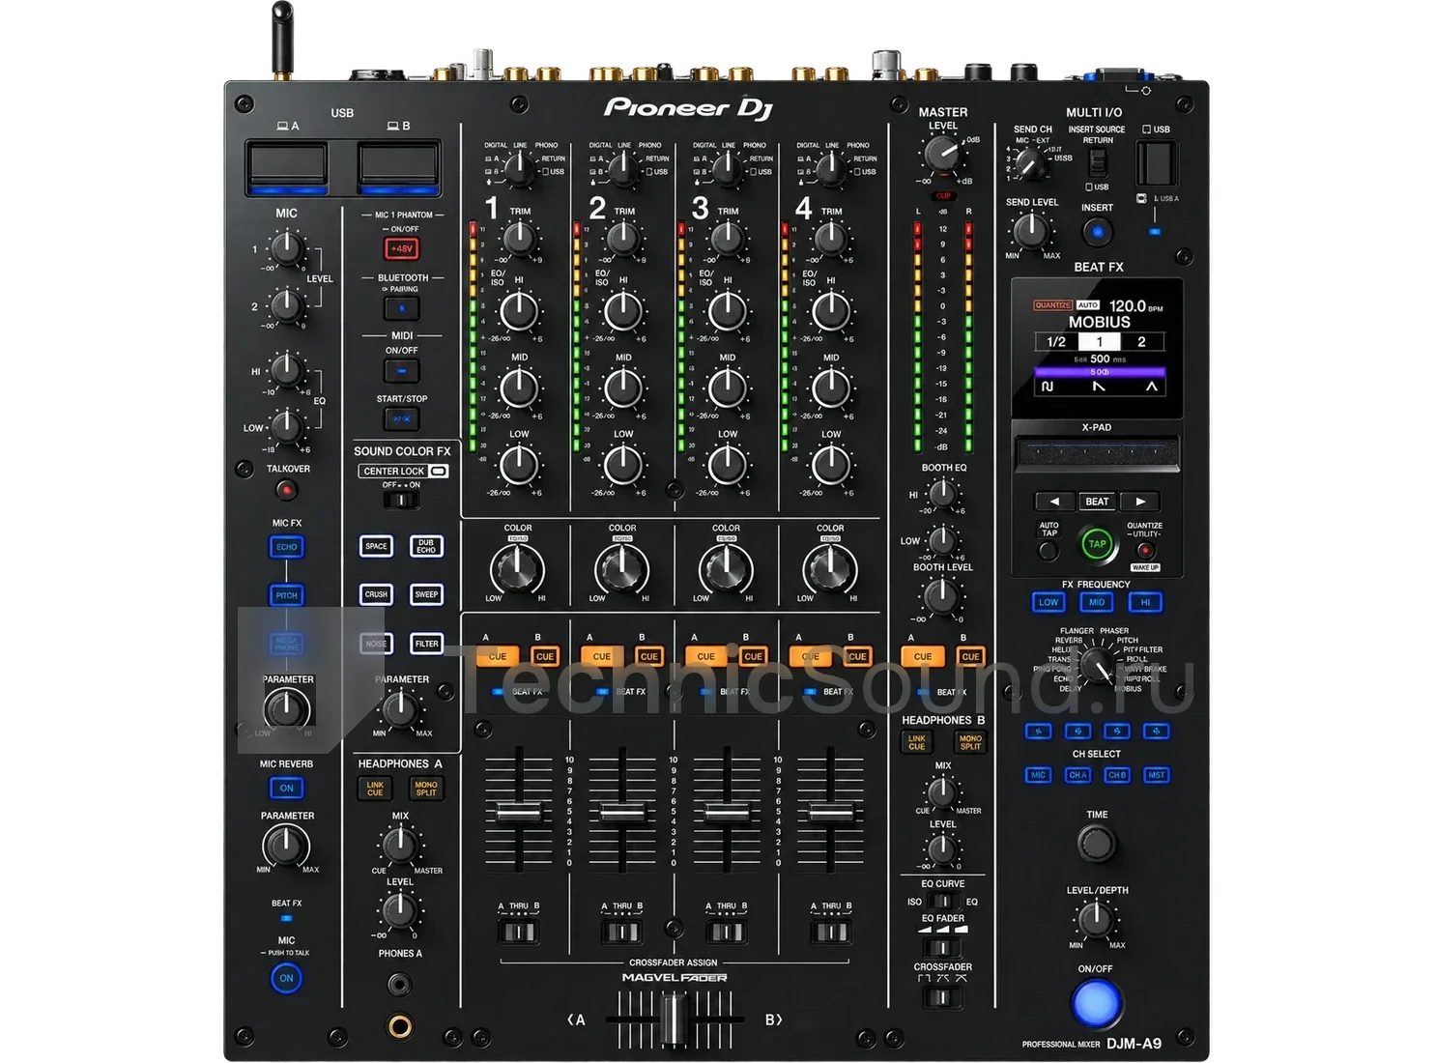Click the MASTER LEVEL knob

[x=942, y=155]
